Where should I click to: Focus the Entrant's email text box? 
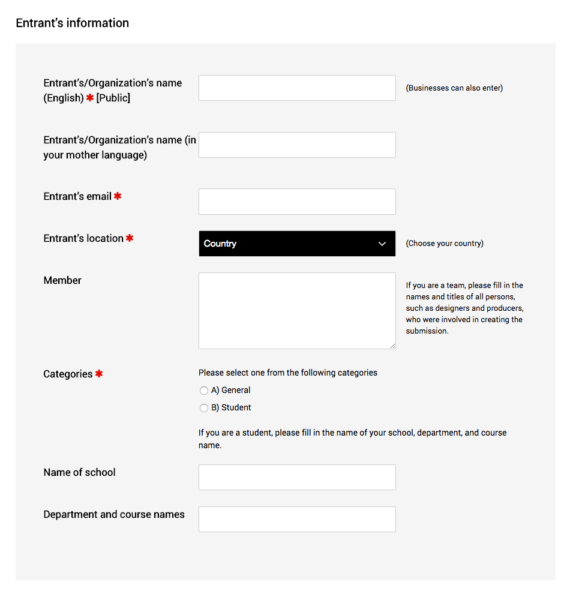point(297,202)
